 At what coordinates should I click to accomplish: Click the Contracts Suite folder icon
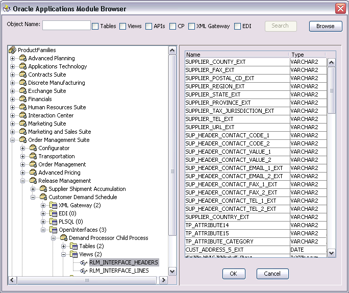[x=22, y=75]
